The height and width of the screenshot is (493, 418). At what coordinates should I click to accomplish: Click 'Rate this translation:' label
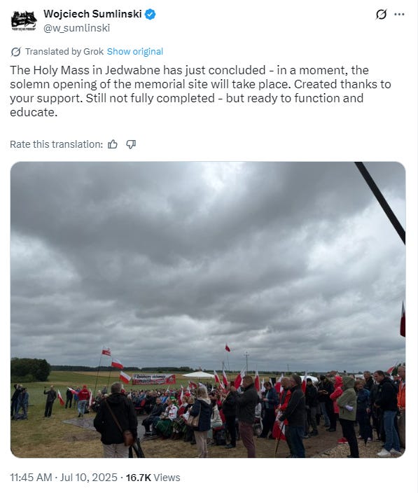56,144
